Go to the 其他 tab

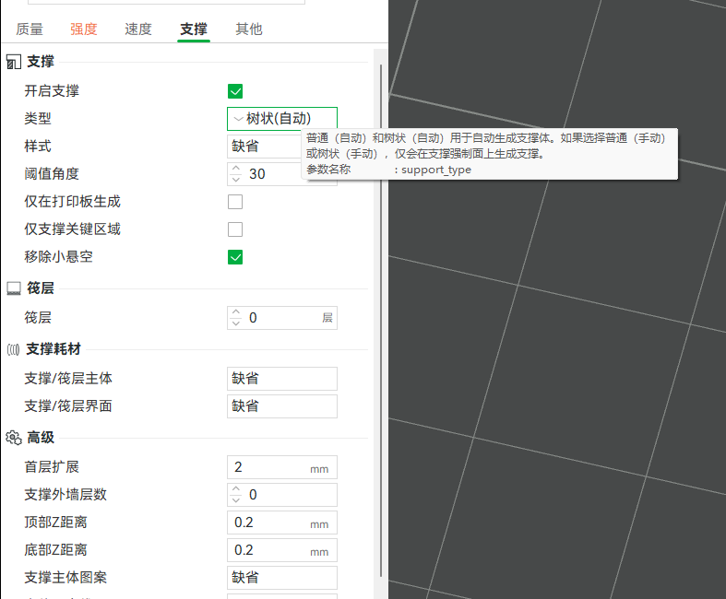point(249,29)
